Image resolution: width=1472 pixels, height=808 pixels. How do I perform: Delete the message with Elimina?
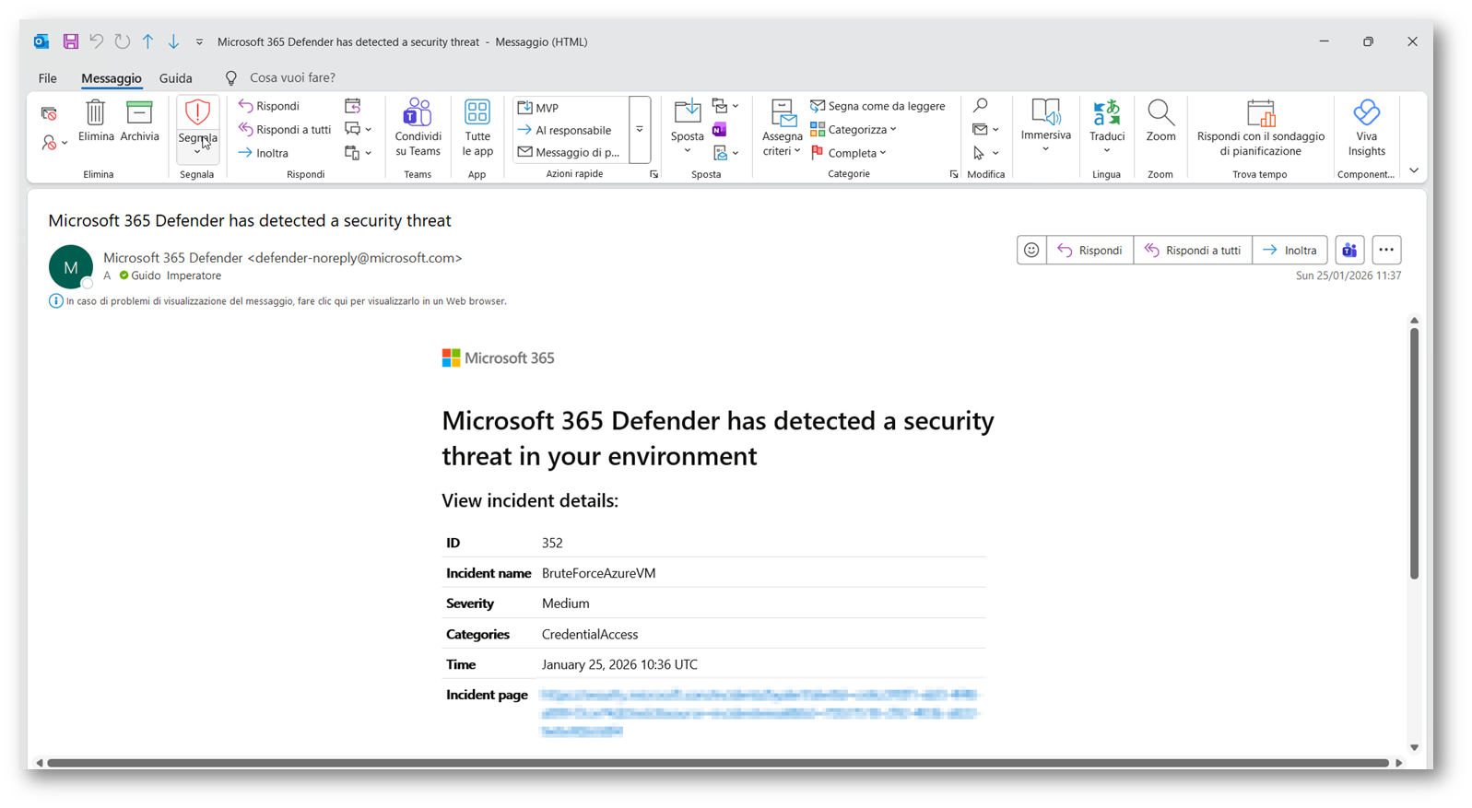(96, 121)
